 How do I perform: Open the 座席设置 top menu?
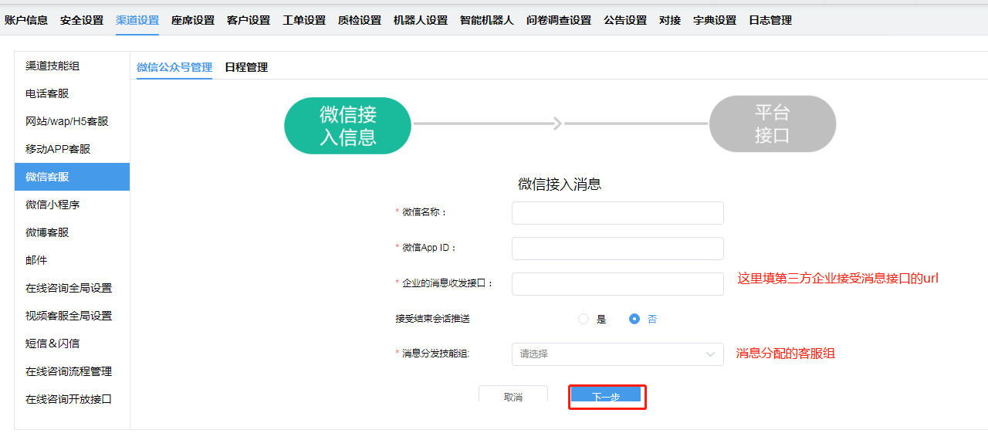tap(193, 20)
